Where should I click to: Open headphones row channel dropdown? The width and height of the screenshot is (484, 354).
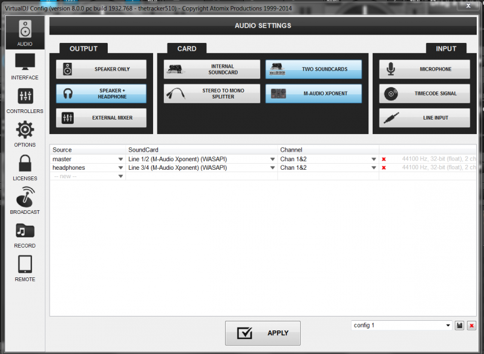[373, 168]
